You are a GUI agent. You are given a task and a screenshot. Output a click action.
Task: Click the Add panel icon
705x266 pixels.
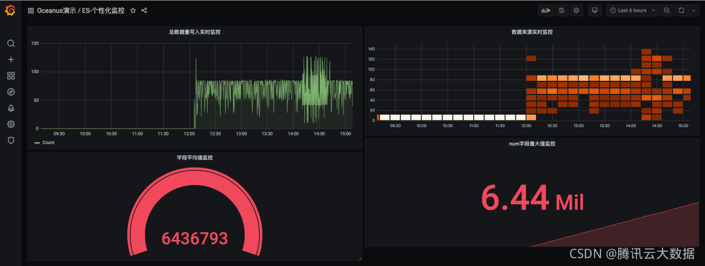point(545,10)
